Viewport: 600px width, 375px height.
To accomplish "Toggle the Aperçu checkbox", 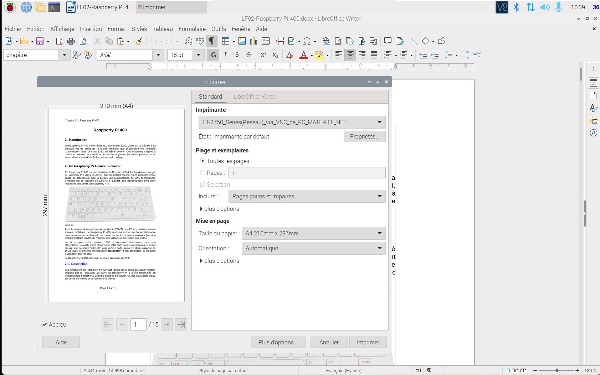I will (45, 324).
